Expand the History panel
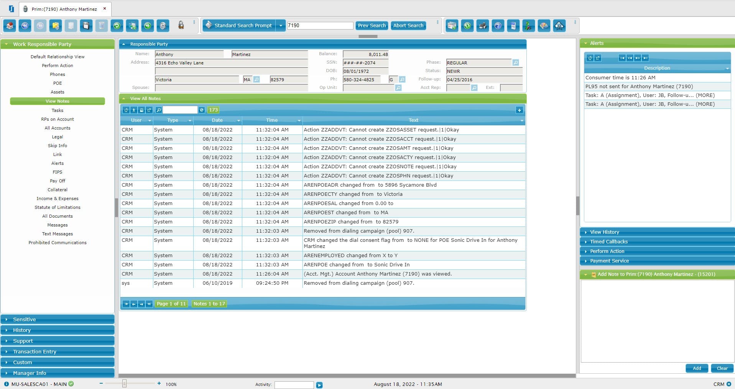Viewport: 735px width, 389px height. coord(58,330)
